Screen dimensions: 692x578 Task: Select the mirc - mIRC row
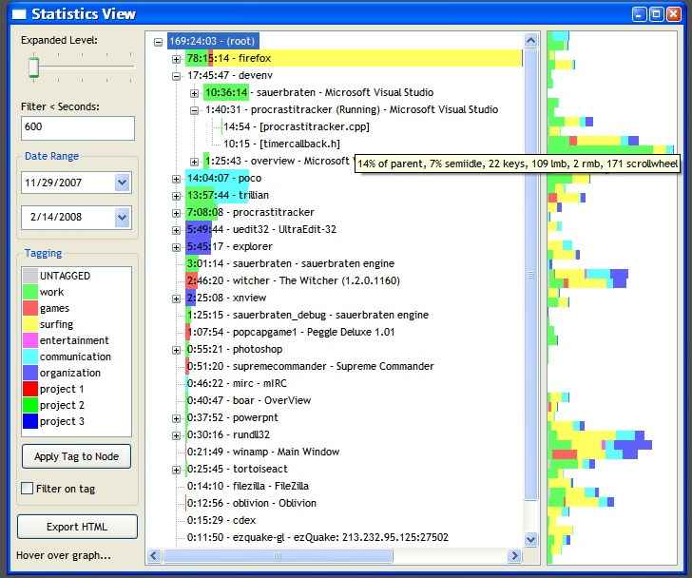pyautogui.click(x=237, y=383)
